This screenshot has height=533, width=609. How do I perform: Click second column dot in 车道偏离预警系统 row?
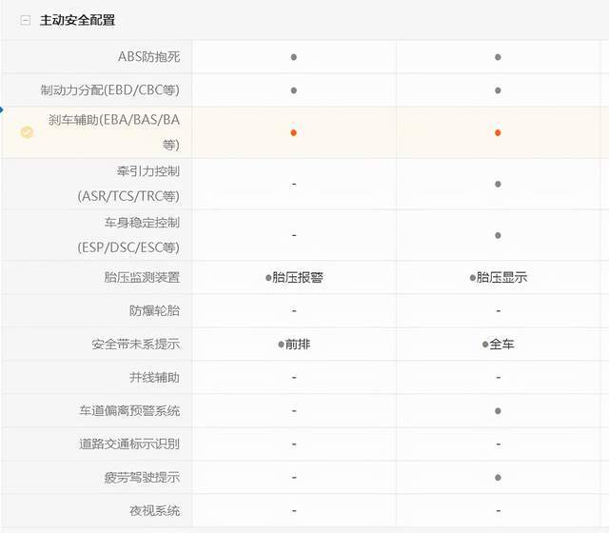(x=498, y=411)
